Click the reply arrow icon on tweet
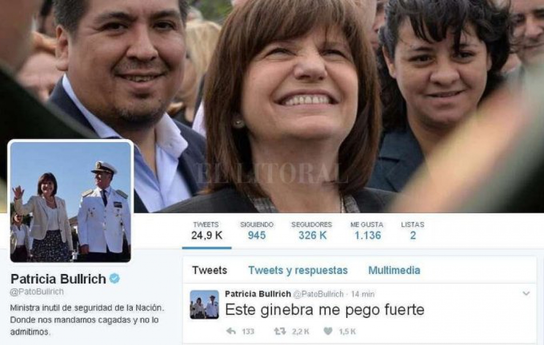This screenshot has height=345, width=544. [x=231, y=331]
